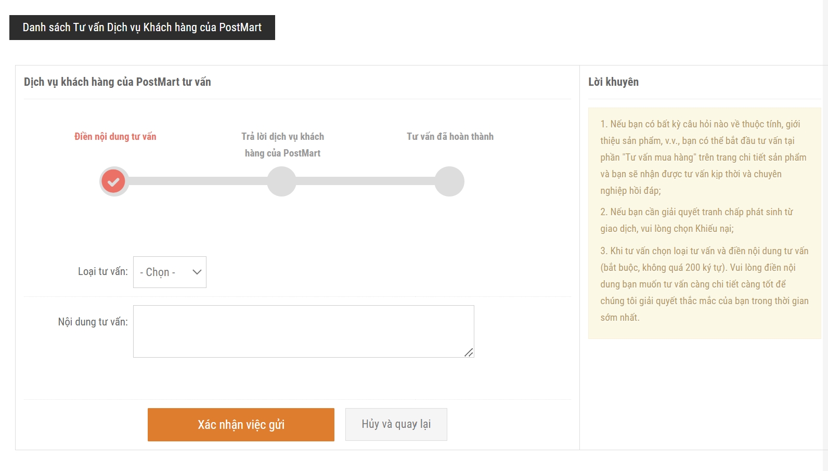Click the 'Loại tư vấn:' field label
Image resolution: width=828 pixels, height=471 pixels.
coord(102,271)
